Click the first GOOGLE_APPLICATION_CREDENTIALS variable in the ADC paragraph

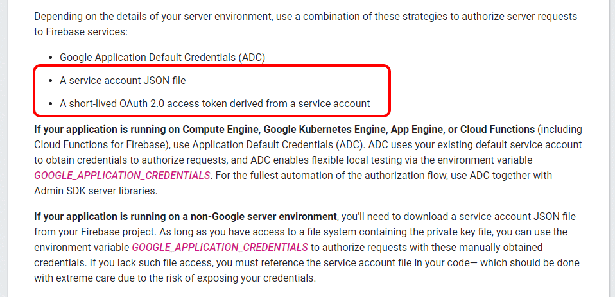122,175
